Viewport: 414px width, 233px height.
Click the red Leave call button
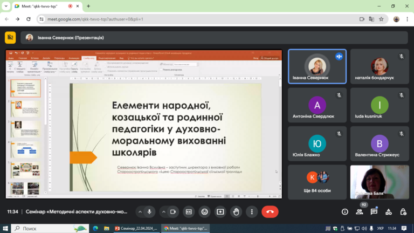[270, 212]
